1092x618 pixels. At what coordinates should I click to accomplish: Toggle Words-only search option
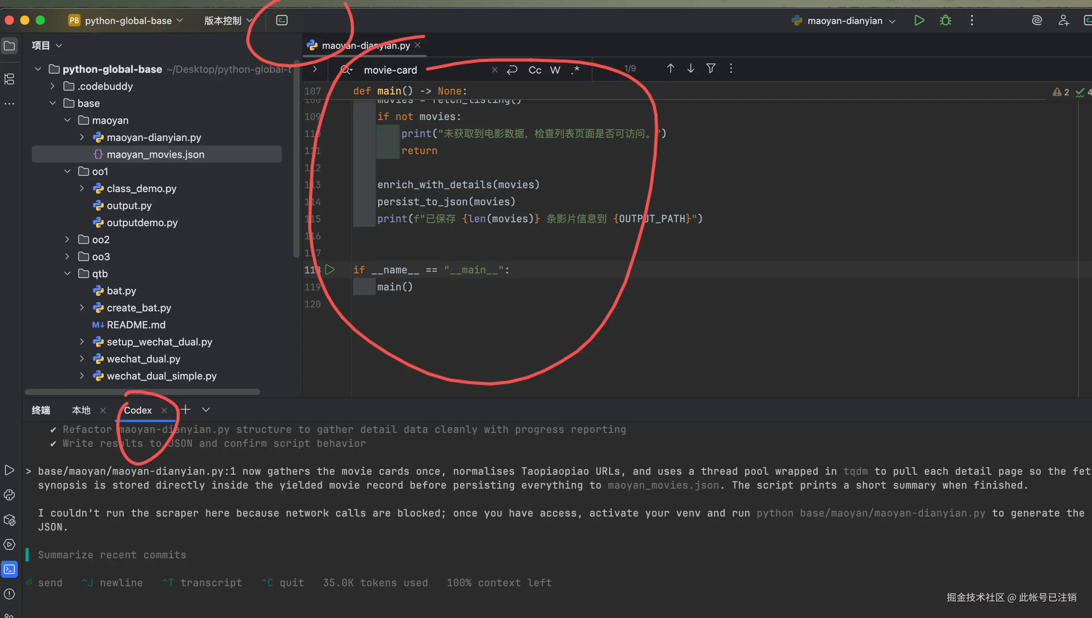555,70
